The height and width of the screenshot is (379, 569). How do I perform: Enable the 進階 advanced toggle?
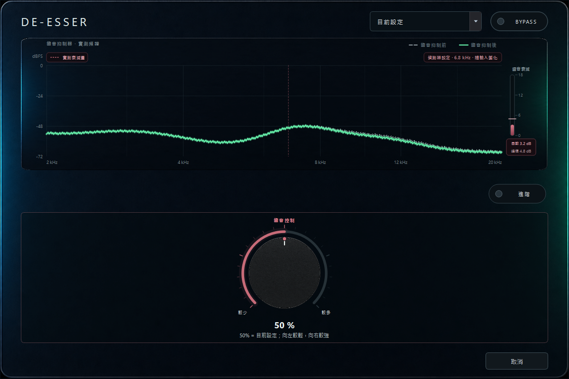(x=517, y=194)
